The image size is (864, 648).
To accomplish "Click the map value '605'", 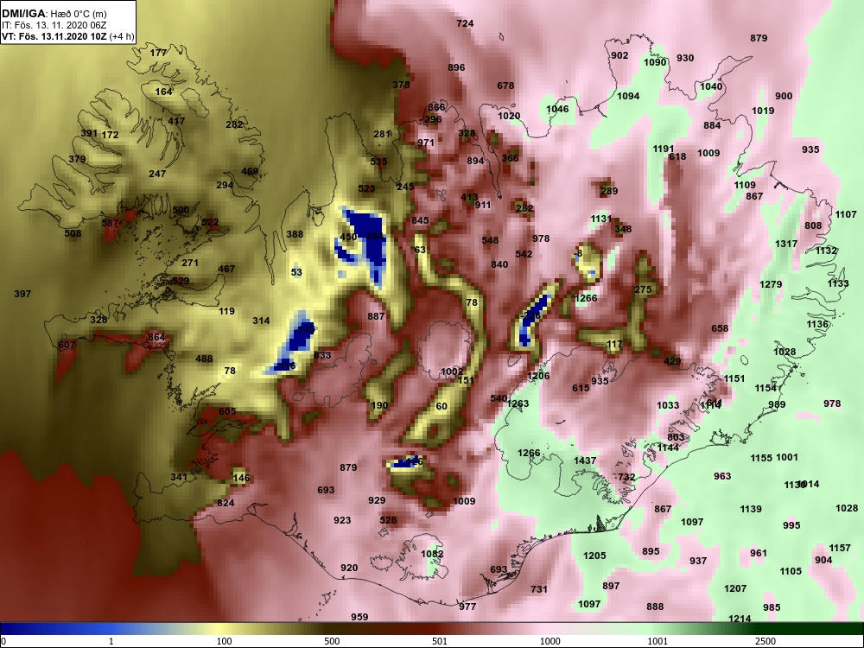I will [x=227, y=411].
